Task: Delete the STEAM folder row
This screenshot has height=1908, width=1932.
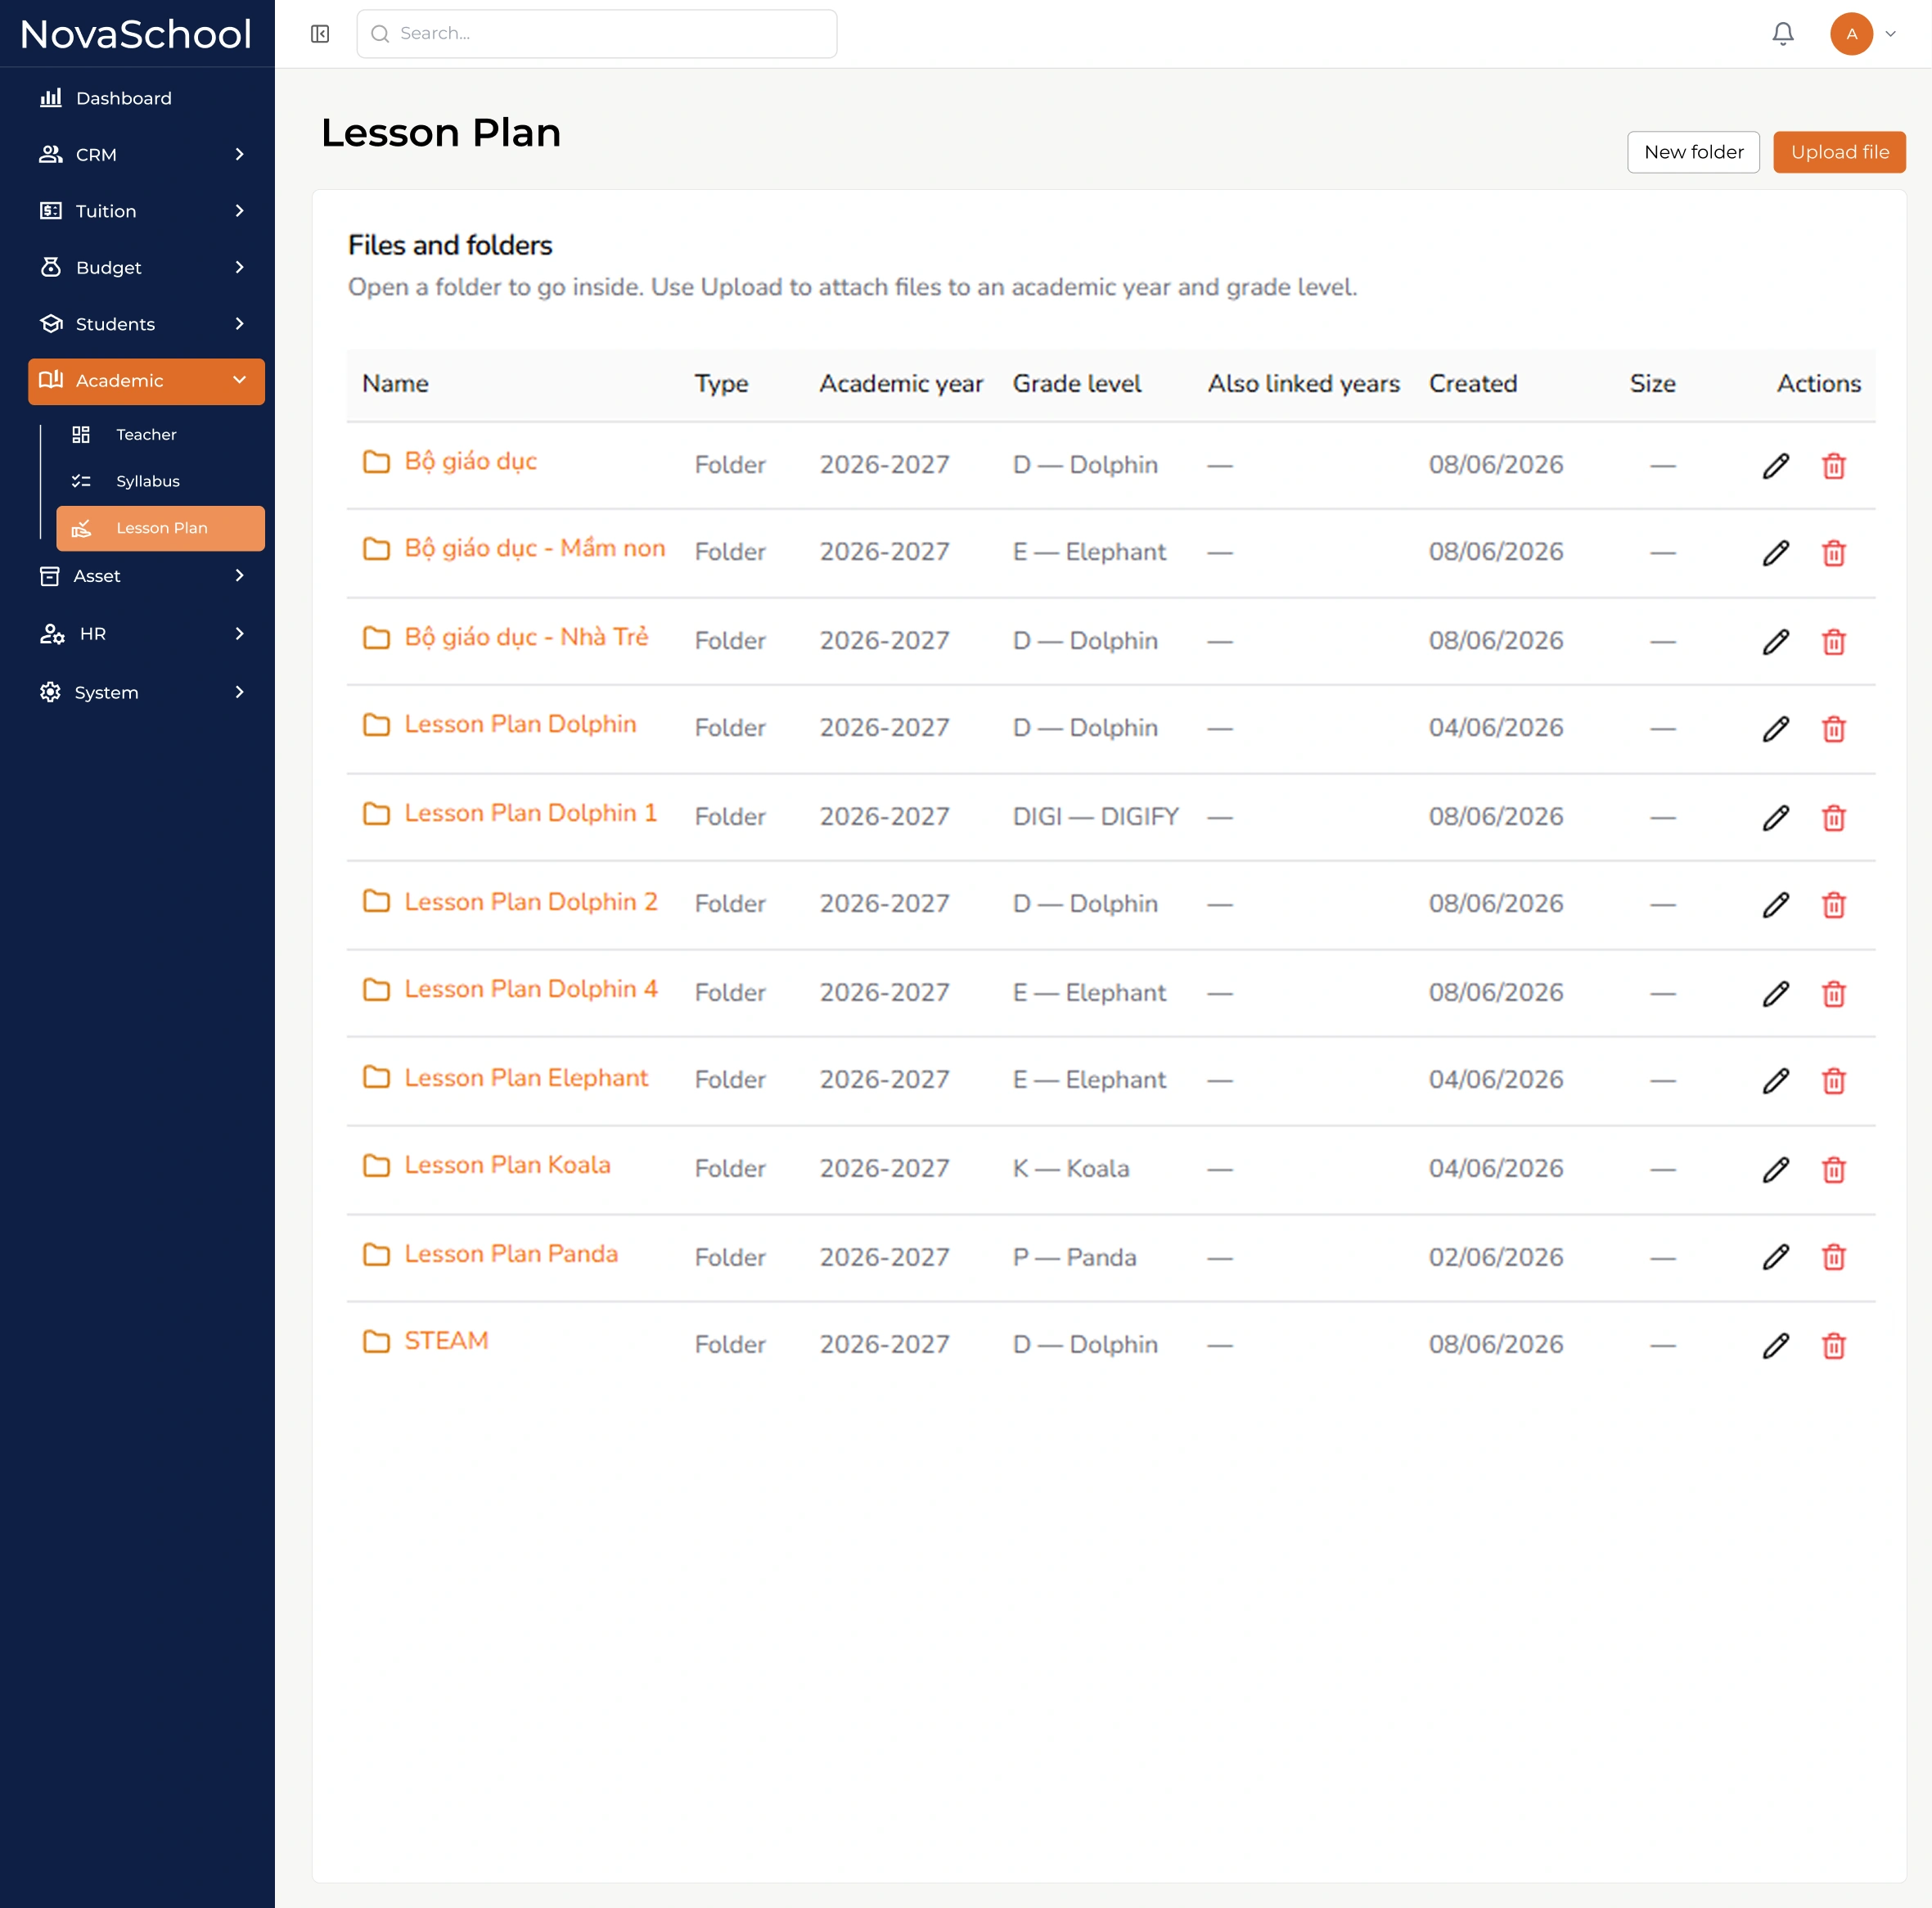Action: coord(1833,1346)
